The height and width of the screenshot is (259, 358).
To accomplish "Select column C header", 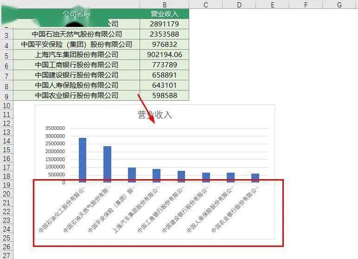I will pyautogui.click(x=206, y=4).
